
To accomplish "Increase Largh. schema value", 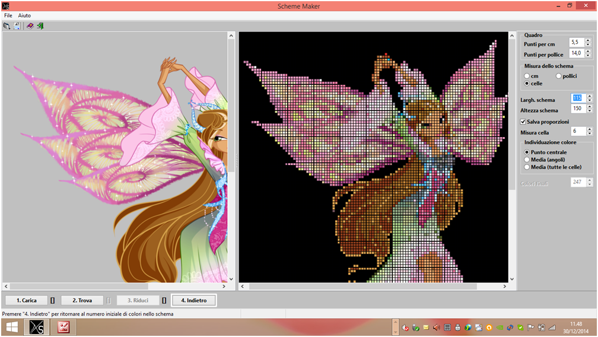I will click(x=590, y=96).
